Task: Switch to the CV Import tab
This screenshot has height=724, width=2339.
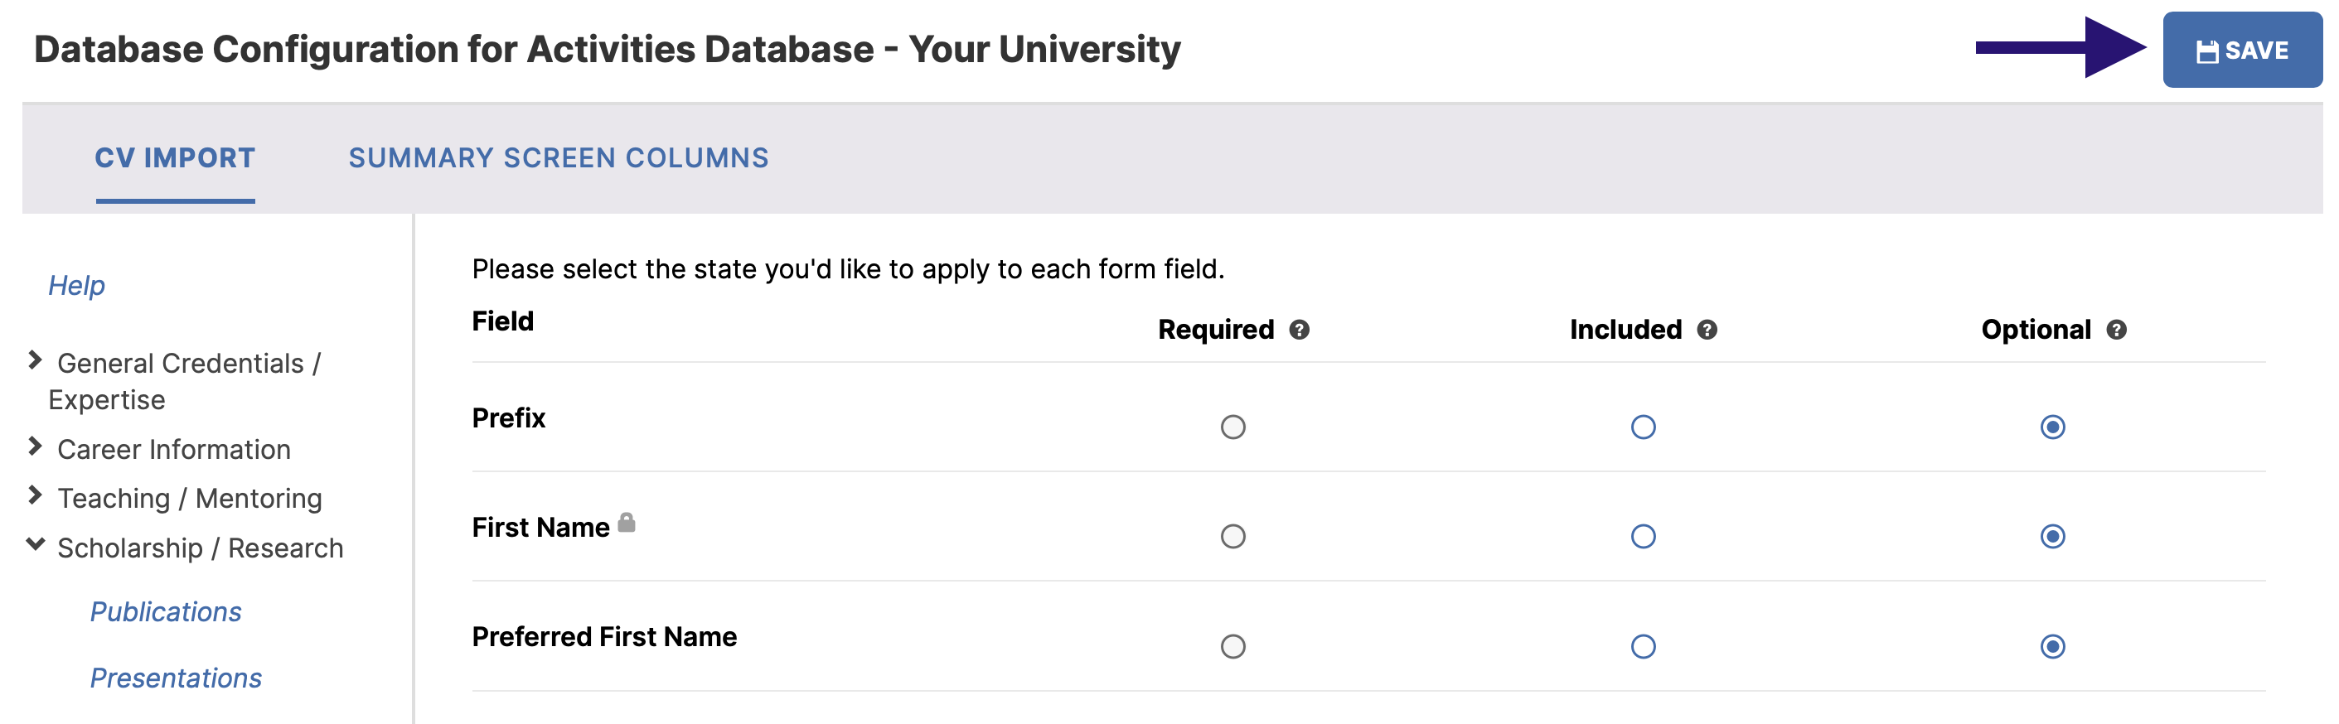Action: click(175, 158)
